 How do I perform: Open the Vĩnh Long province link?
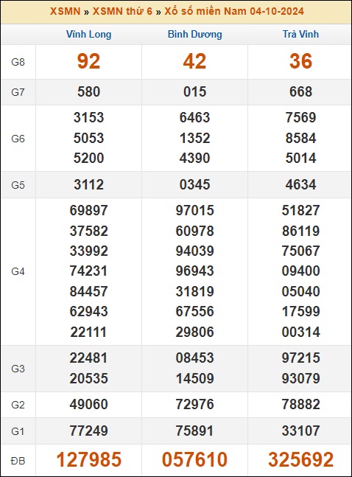(89, 34)
